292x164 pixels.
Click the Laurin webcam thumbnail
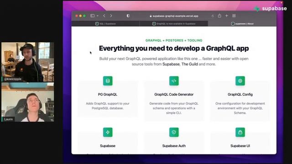28,102
